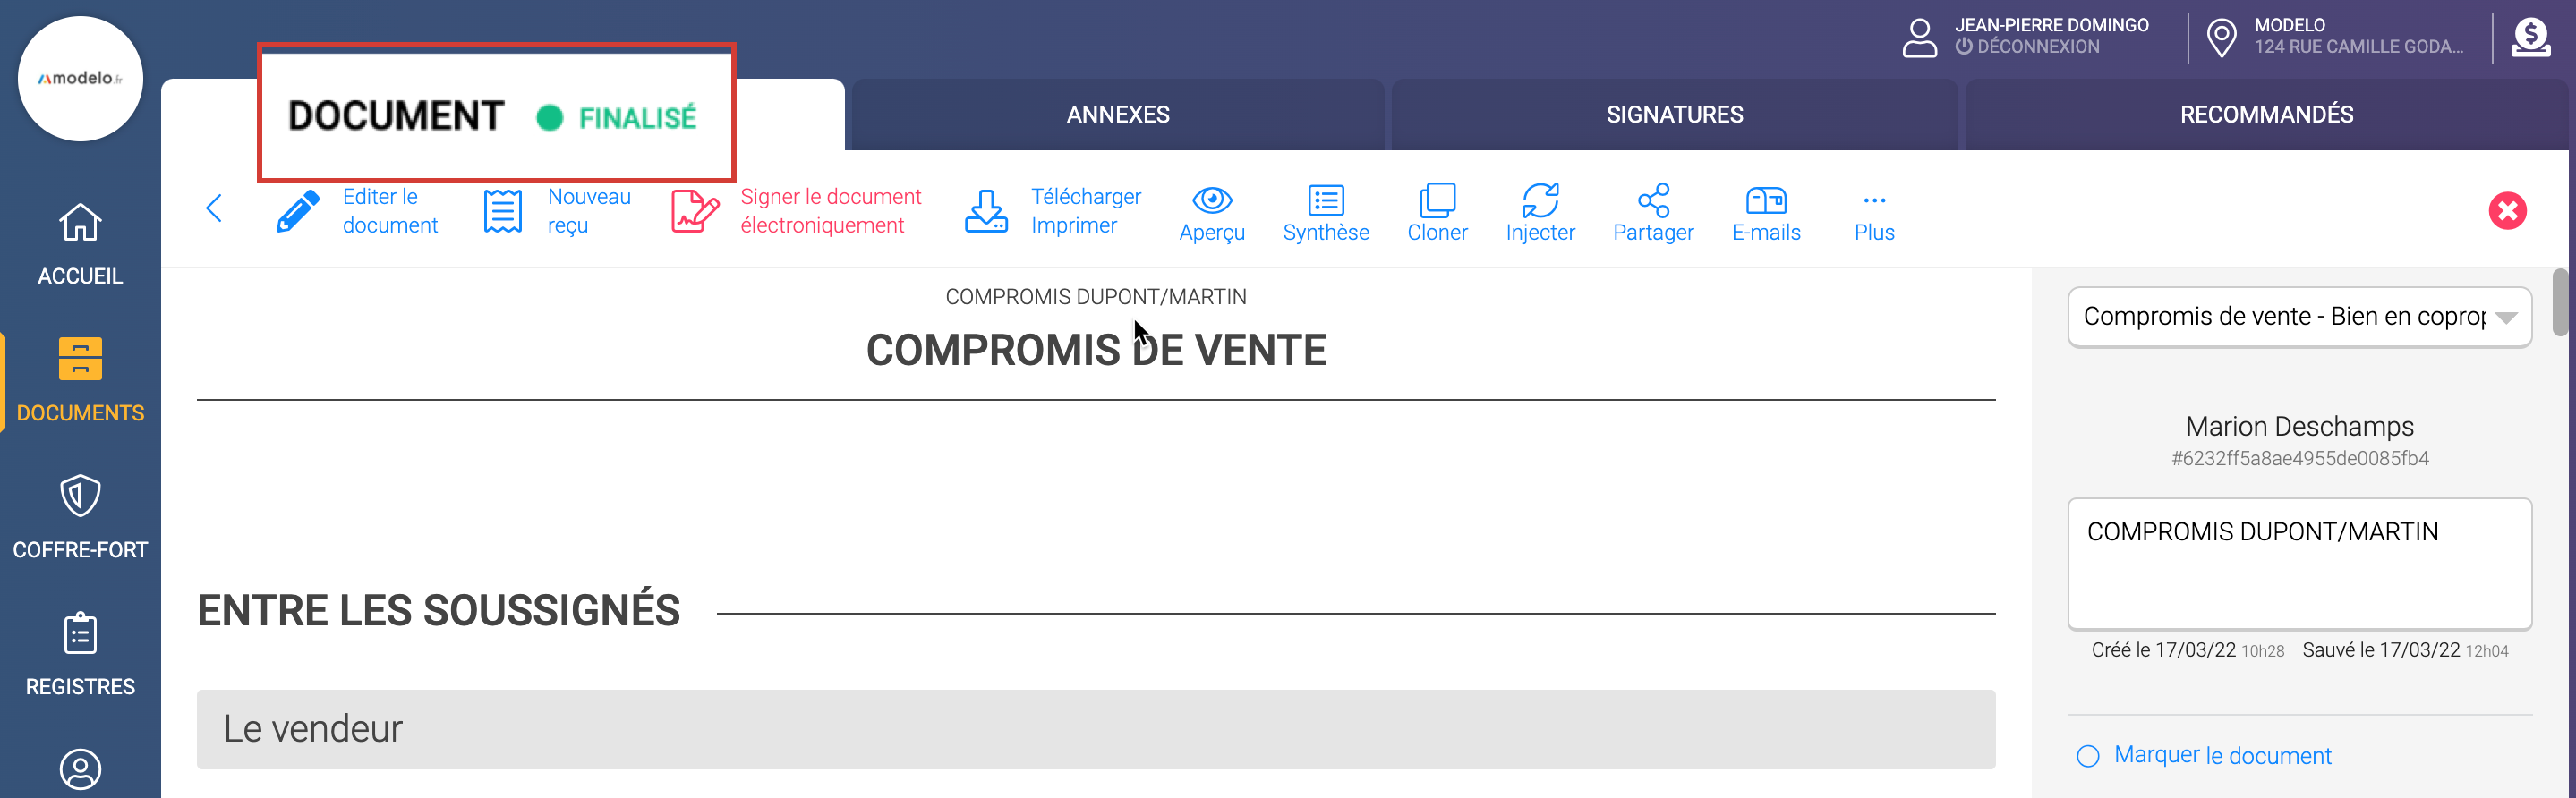Toggle the Marquer le document radio button
The height and width of the screenshot is (798, 2576).
pos(2088,756)
